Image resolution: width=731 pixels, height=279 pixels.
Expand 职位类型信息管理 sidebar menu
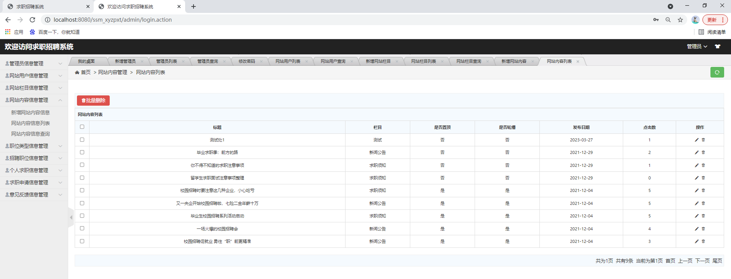[34, 146]
